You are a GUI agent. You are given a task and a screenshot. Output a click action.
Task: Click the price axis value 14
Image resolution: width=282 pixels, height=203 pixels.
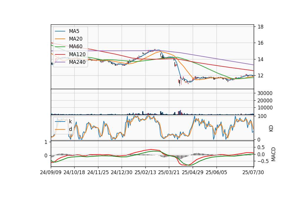click(261, 59)
